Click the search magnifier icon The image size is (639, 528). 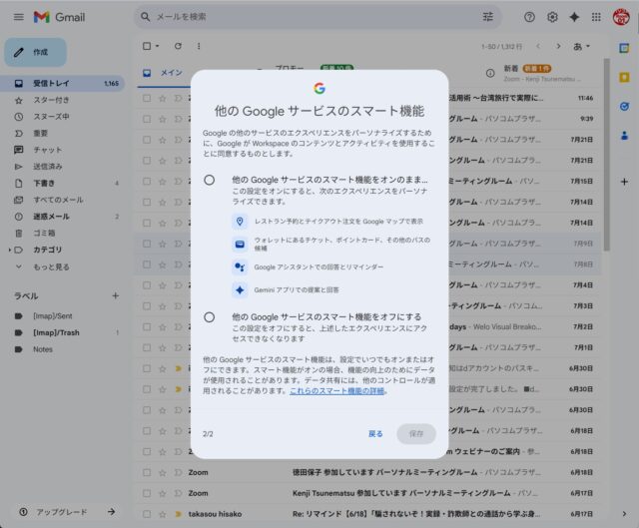146,17
